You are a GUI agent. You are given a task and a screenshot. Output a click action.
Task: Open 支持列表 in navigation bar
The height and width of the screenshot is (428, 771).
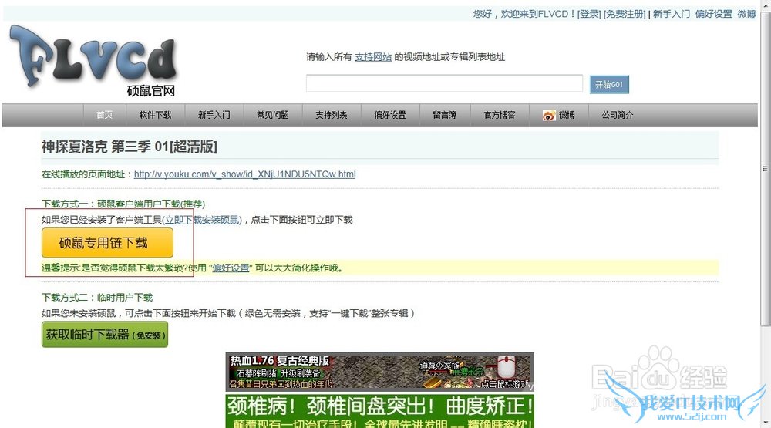(332, 115)
